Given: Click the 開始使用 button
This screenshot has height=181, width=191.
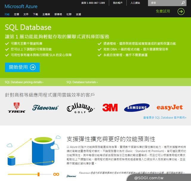Looking at the screenshot, I should click(x=22, y=67).
